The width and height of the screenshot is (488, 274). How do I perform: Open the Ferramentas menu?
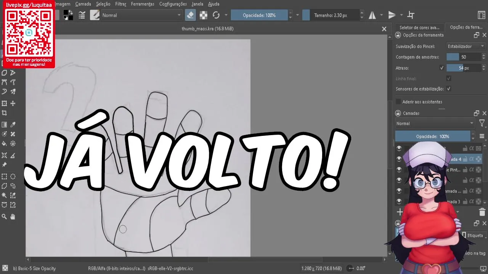pos(143,4)
